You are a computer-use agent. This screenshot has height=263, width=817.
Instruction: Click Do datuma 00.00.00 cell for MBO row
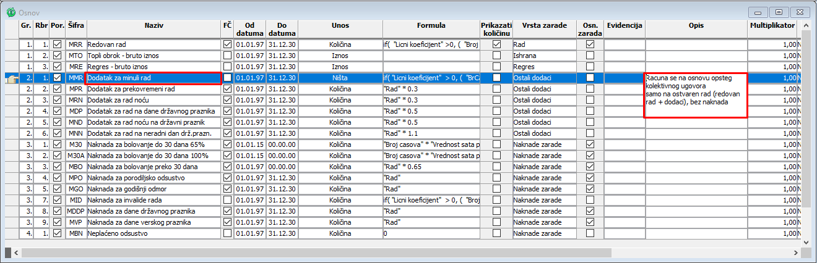click(282, 167)
